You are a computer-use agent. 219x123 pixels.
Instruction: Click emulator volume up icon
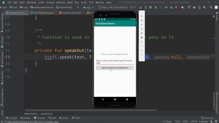142,20
